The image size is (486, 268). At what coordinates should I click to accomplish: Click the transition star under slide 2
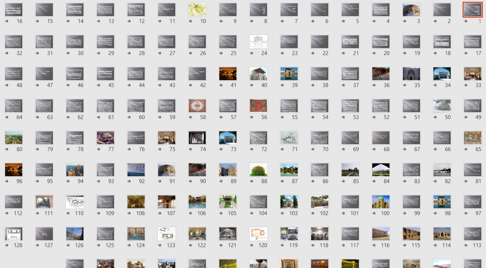coord(435,21)
